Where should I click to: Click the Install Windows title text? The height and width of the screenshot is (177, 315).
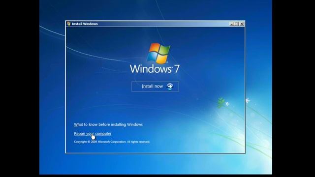tap(85, 24)
